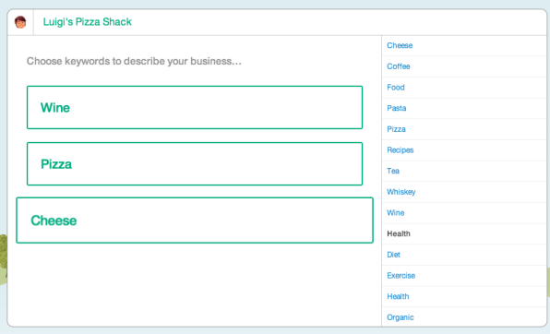Select the Whiskey keyword
The height and width of the screenshot is (334, 550).
(x=401, y=192)
